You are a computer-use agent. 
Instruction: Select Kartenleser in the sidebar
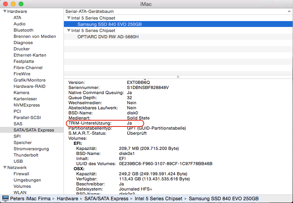[x=25, y=99]
